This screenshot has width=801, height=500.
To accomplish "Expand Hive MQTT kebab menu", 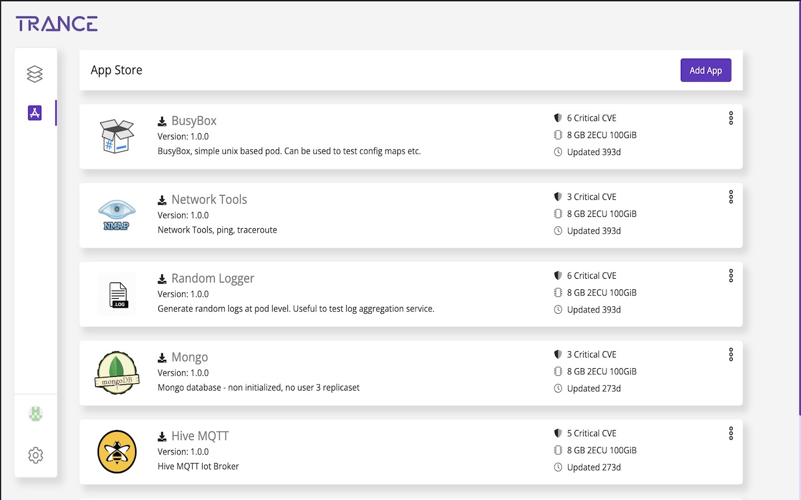I will pyautogui.click(x=730, y=433).
